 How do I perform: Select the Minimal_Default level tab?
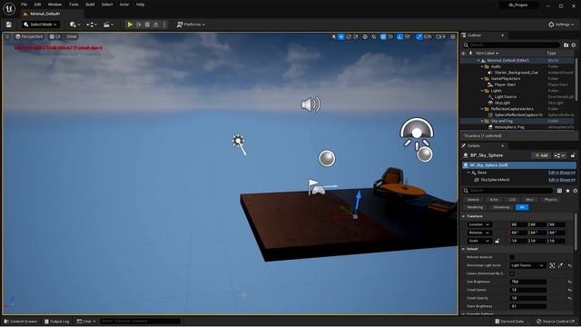(x=44, y=14)
